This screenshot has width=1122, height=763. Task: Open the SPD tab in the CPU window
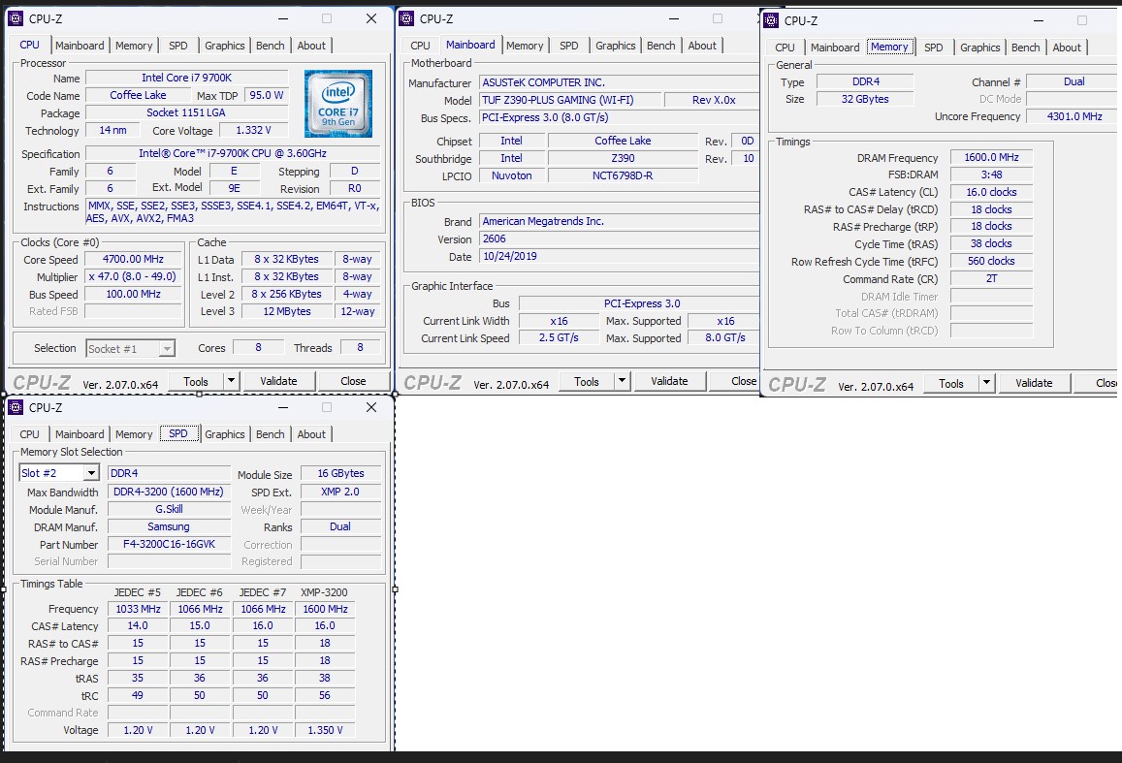pyautogui.click(x=178, y=45)
